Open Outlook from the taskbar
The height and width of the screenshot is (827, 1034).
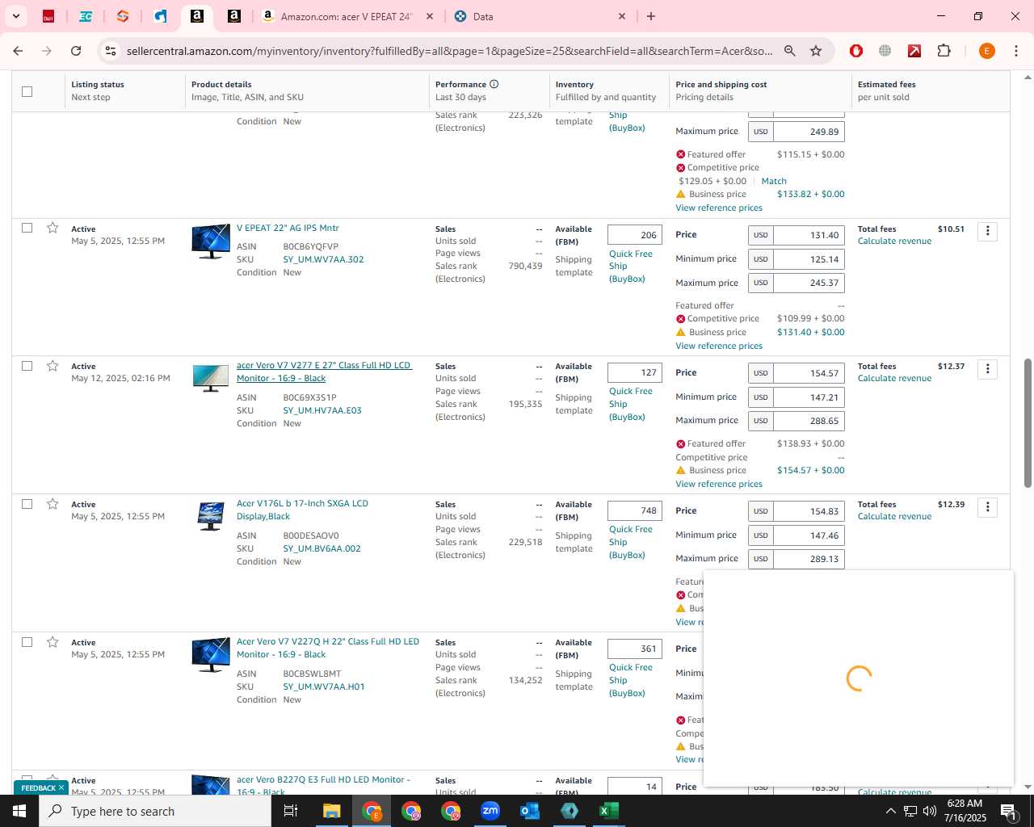pos(529,811)
